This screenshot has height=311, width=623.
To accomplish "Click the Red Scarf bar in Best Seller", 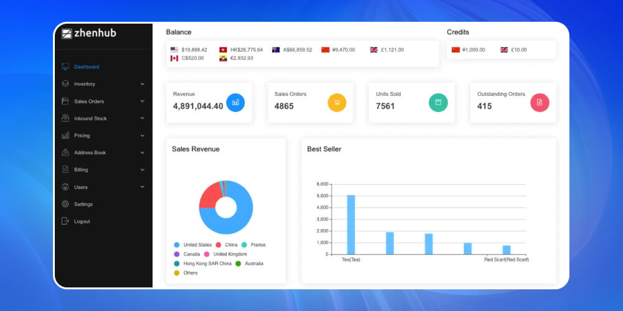I will tap(506, 250).
